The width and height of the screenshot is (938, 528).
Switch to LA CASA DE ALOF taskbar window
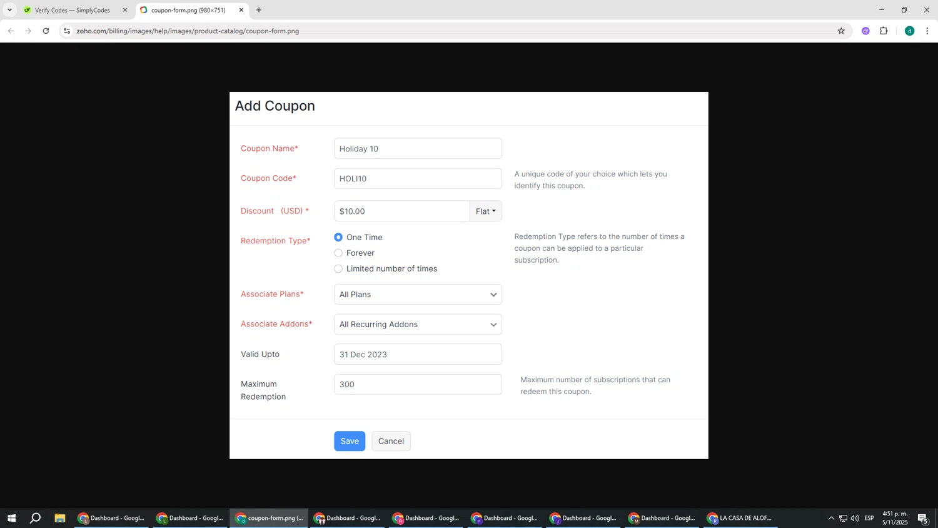click(741, 518)
